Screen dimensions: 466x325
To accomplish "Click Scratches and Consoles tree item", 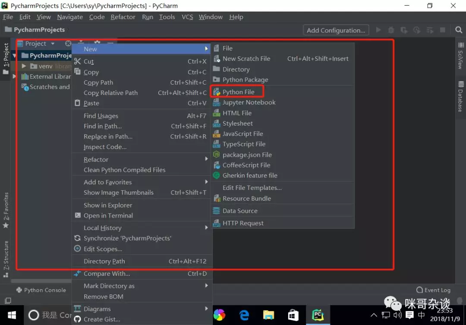I will (x=45, y=87).
